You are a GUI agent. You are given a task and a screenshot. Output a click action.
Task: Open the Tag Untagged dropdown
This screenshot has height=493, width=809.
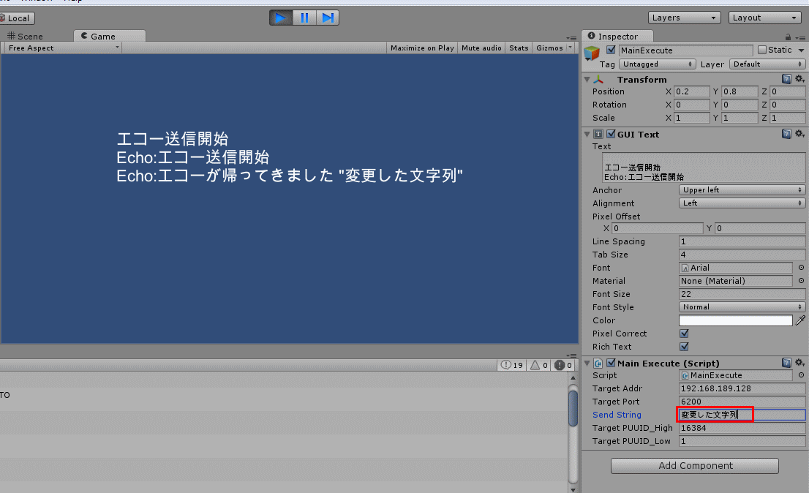[x=657, y=64]
